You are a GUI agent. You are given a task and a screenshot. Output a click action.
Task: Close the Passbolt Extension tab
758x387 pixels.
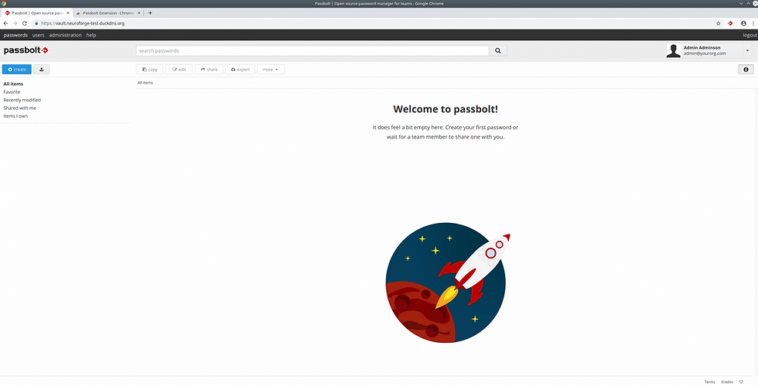tap(138, 13)
